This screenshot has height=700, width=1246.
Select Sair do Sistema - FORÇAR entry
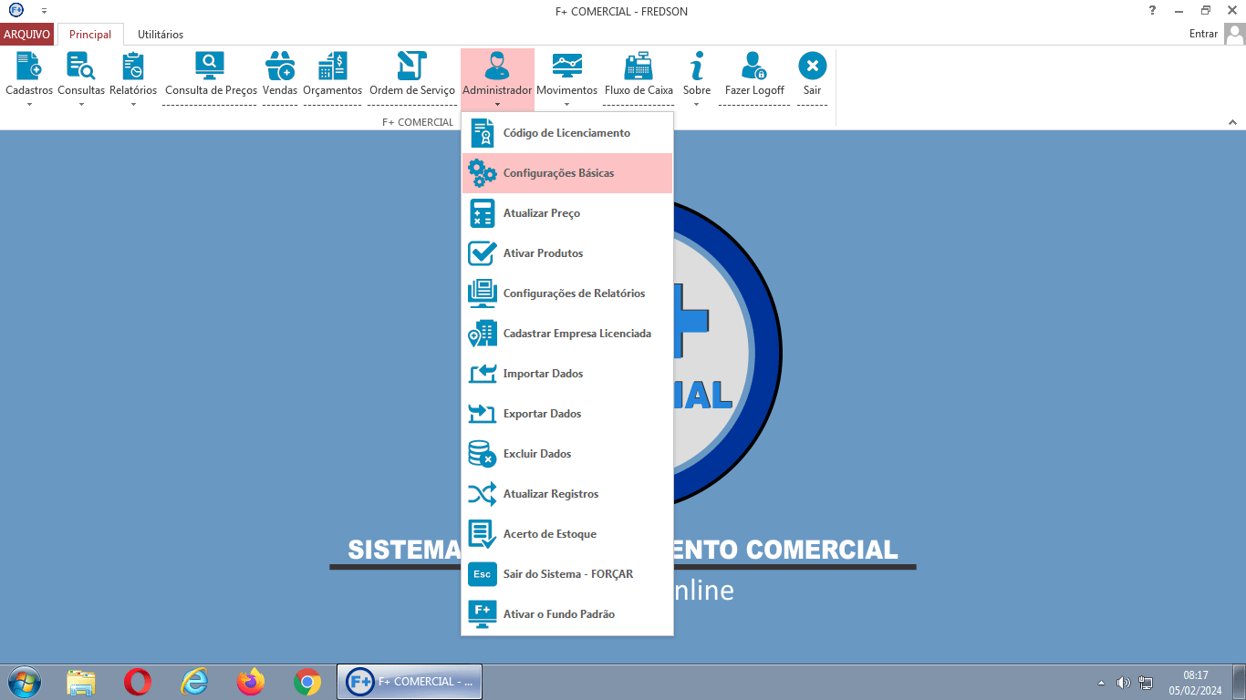coord(567,574)
